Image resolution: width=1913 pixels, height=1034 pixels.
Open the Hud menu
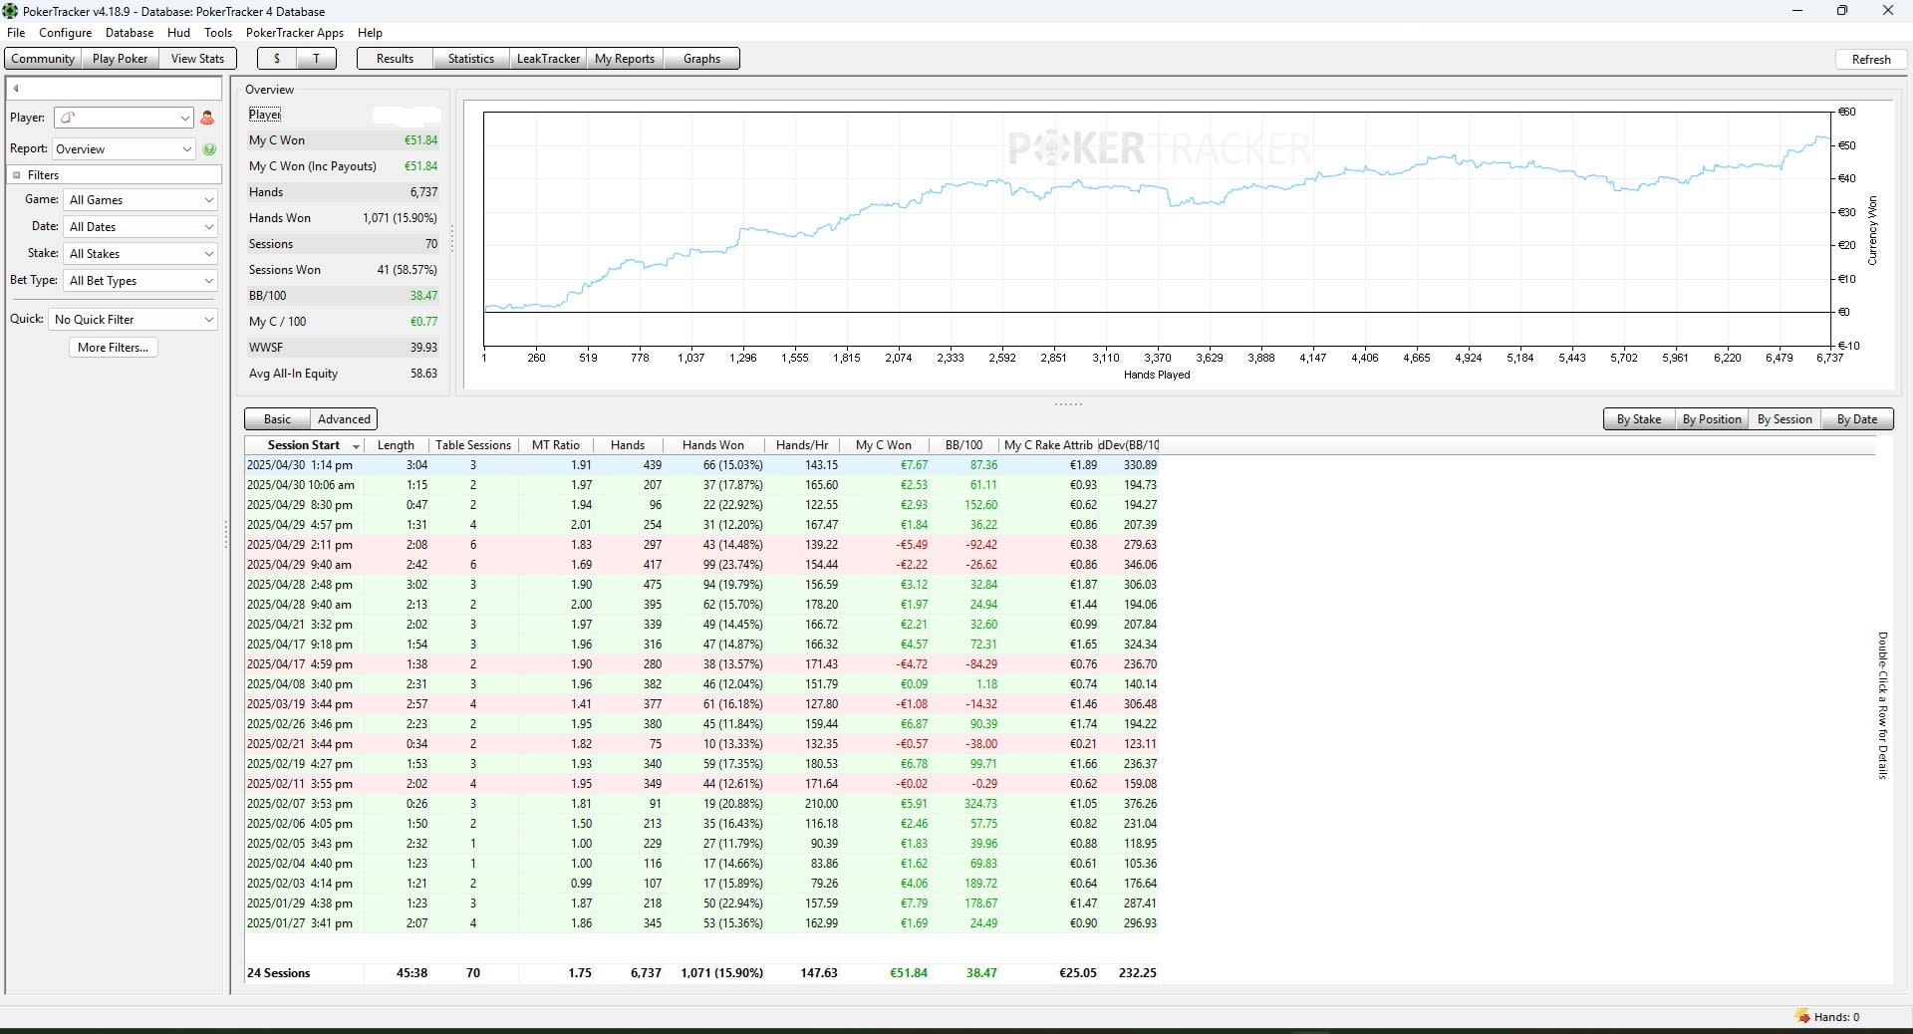tap(178, 33)
